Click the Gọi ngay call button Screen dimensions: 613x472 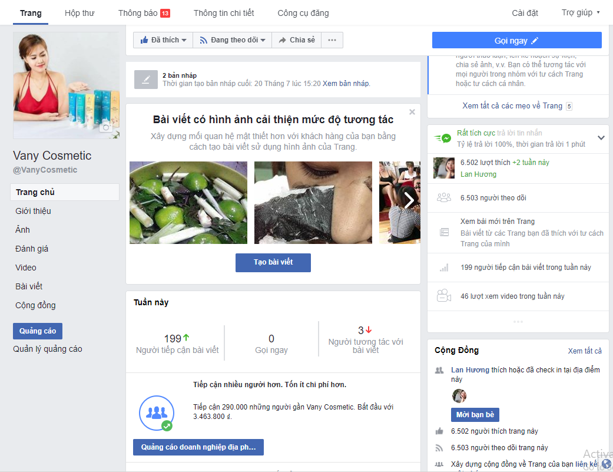pyautogui.click(x=516, y=40)
